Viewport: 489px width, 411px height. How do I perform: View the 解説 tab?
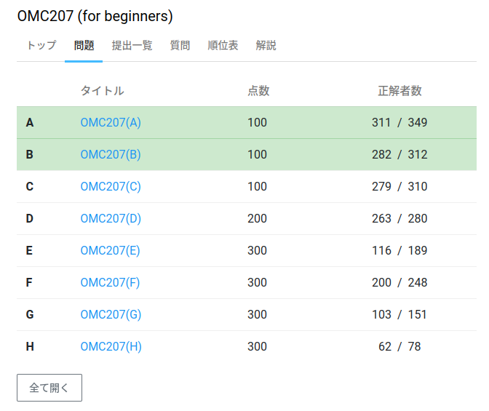coord(266,46)
